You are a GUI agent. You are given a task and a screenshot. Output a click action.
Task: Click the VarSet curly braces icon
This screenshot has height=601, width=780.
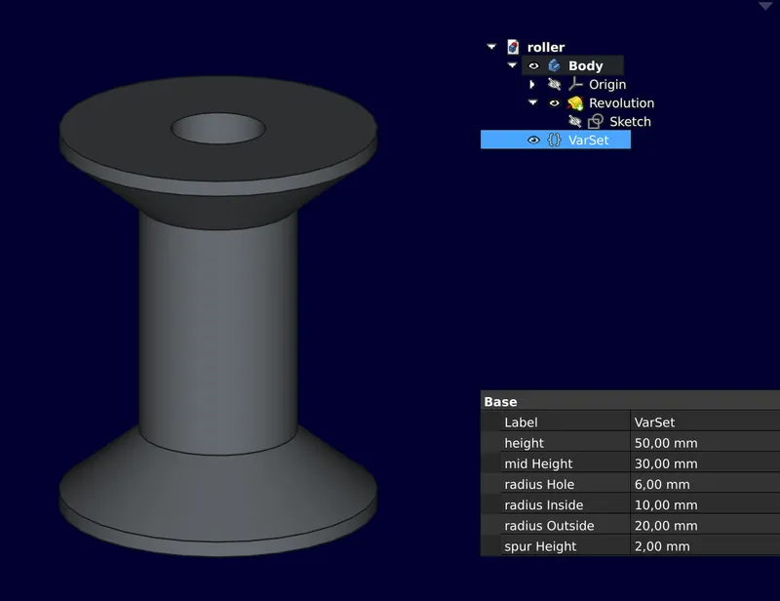click(x=554, y=140)
